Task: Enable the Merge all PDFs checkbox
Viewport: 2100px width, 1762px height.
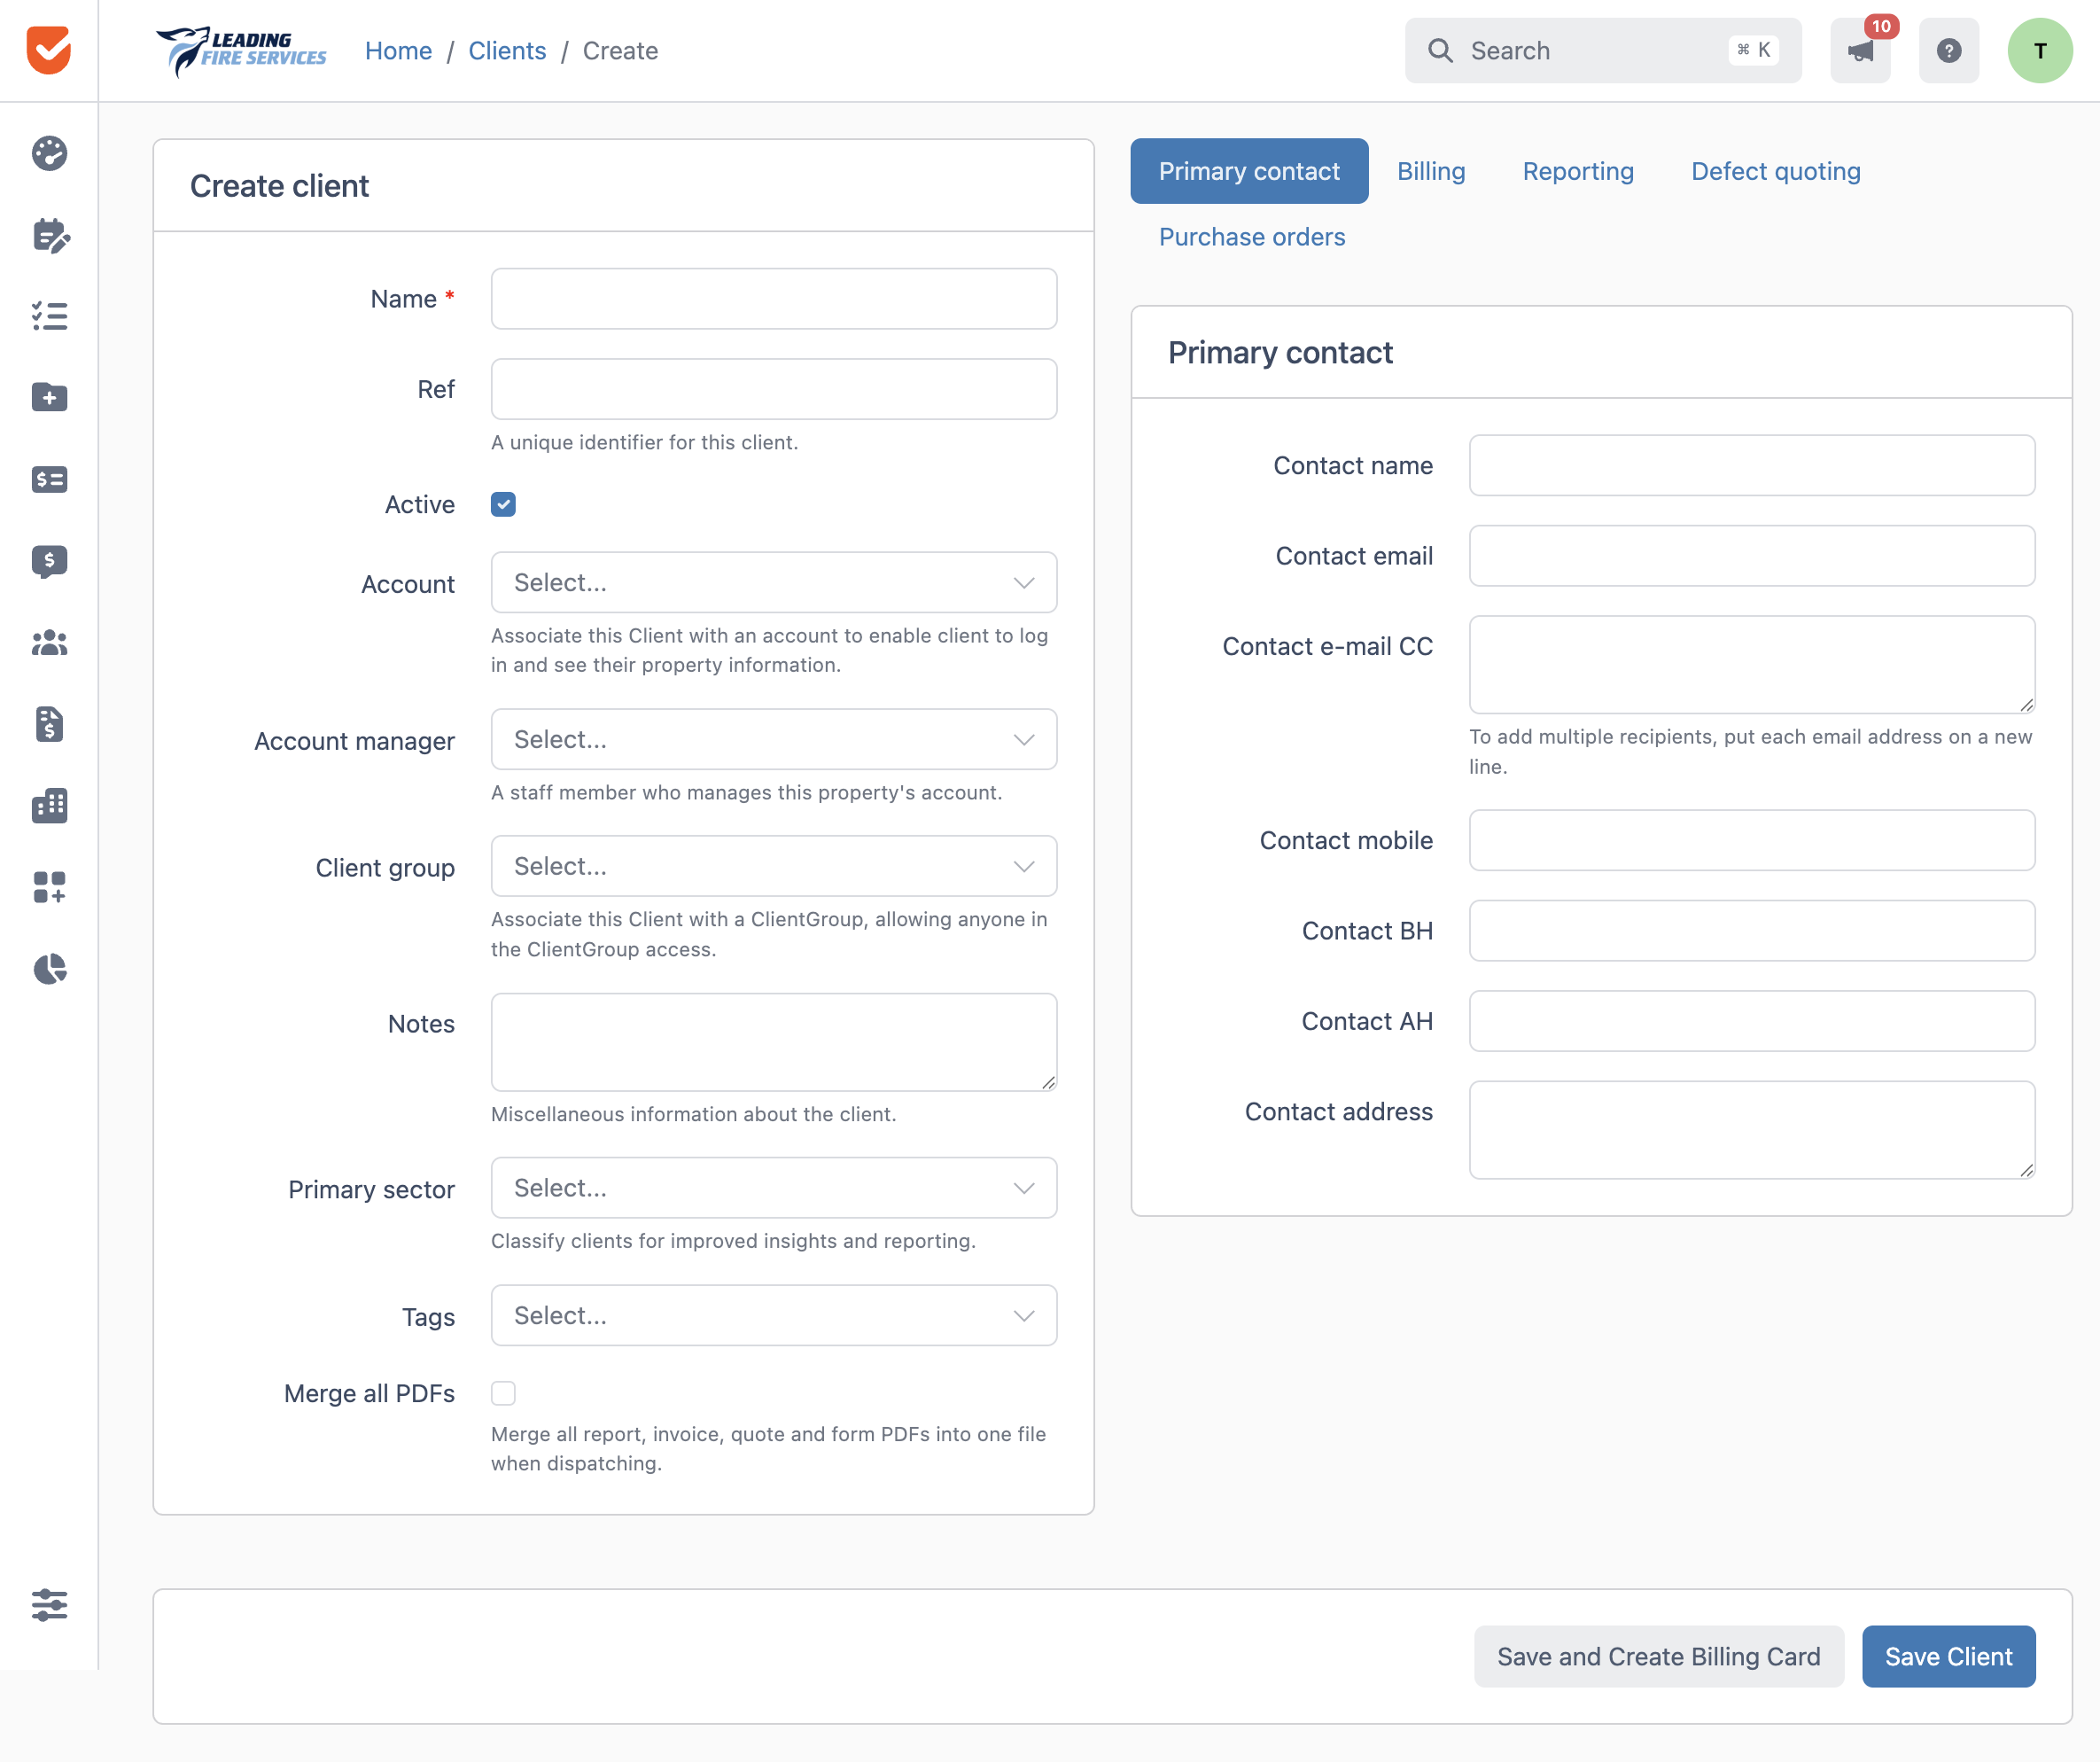Action: (x=503, y=1393)
